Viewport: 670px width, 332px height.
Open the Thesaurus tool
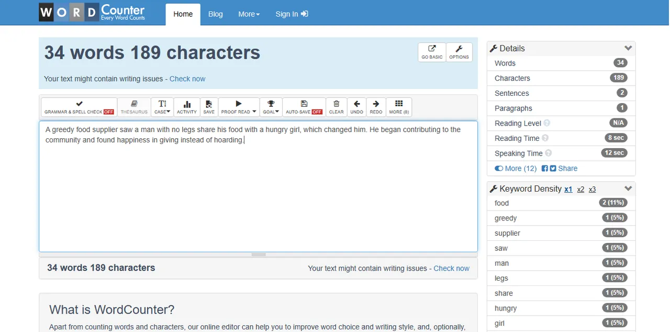pos(134,107)
